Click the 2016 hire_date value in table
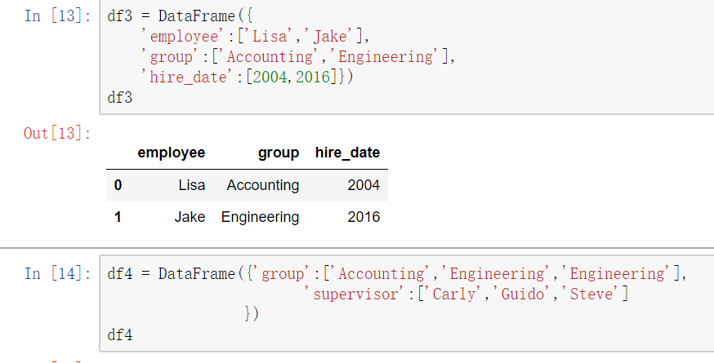The height and width of the screenshot is (363, 714). coord(364,217)
